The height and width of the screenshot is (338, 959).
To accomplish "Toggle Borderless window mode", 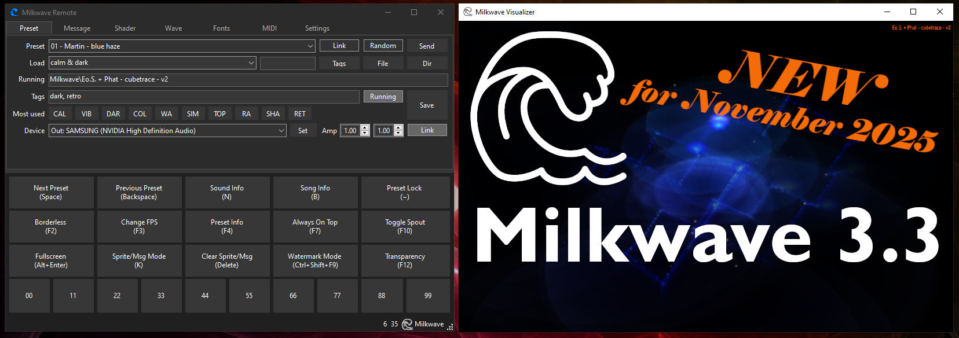I will pyautogui.click(x=51, y=226).
